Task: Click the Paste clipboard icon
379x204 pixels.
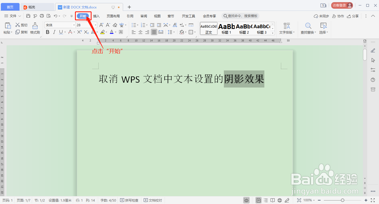Action: tap(8, 26)
